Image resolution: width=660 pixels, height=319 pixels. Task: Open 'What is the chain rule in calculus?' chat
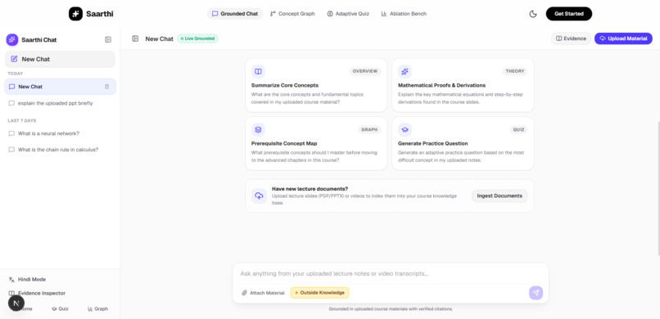(x=60, y=150)
